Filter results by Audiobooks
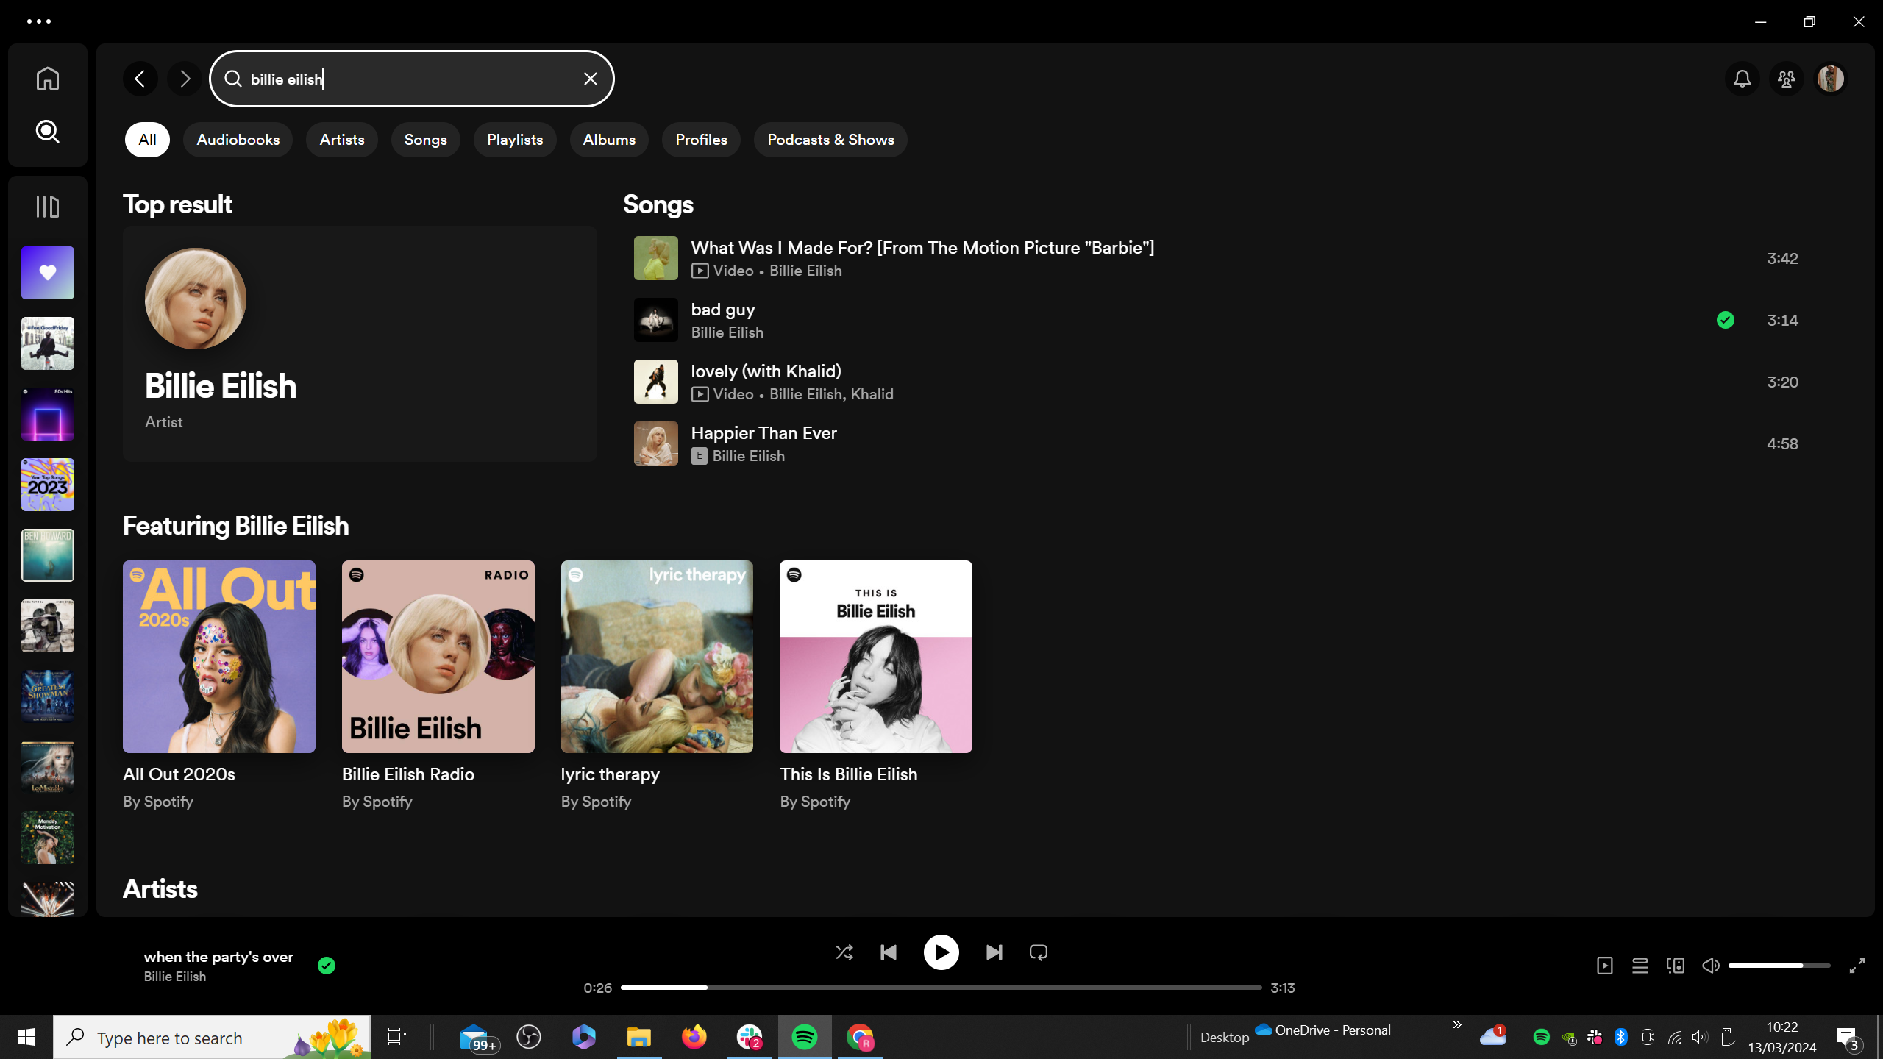 238,140
